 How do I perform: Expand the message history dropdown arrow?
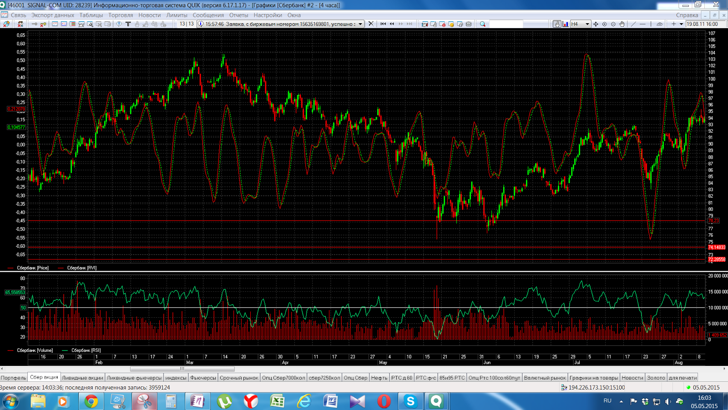pos(360,24)
